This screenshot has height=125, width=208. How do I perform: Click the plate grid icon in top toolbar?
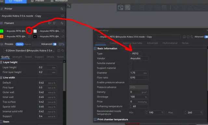point(127,7)
